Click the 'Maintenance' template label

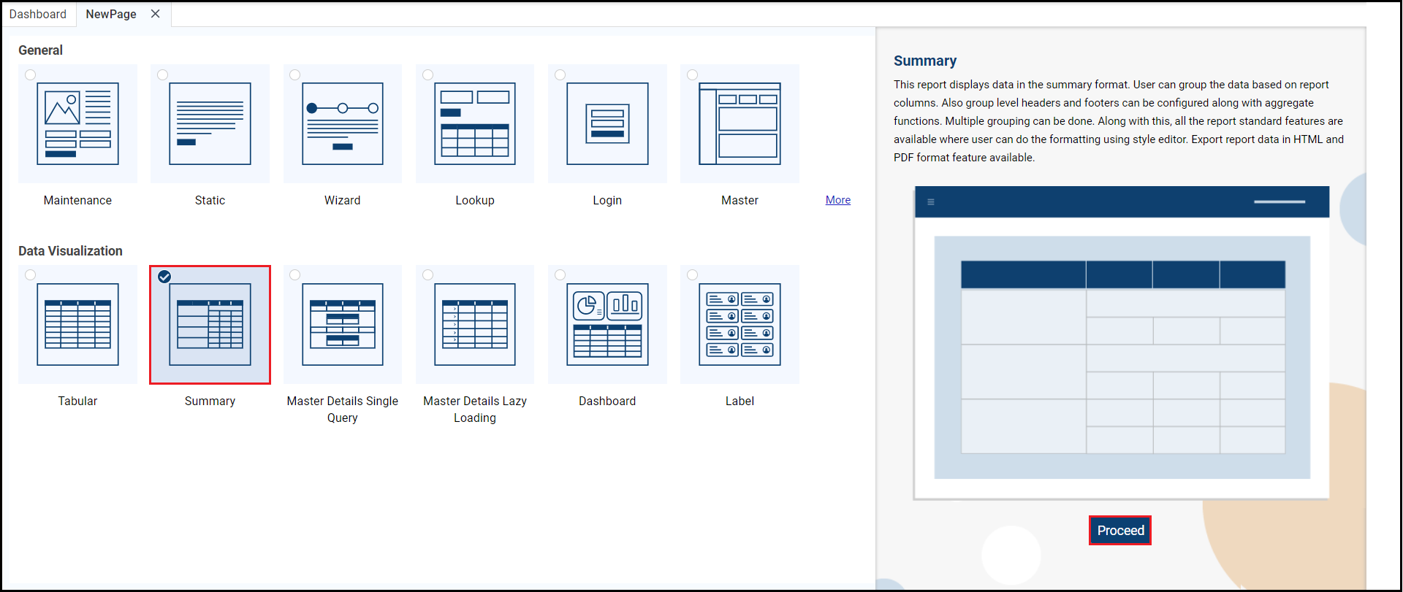[x=77, y=200]
